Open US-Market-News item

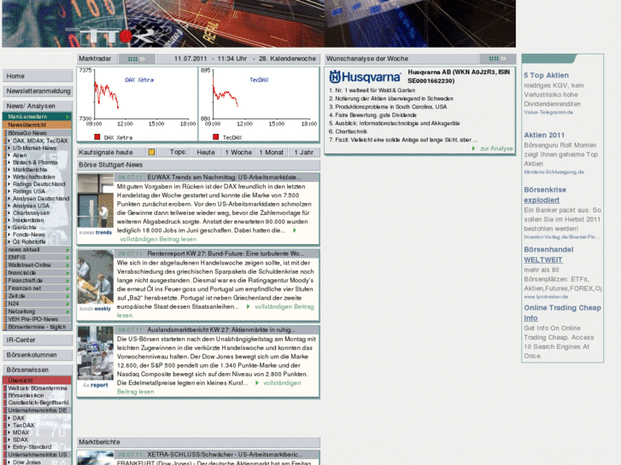pos(34,148)
